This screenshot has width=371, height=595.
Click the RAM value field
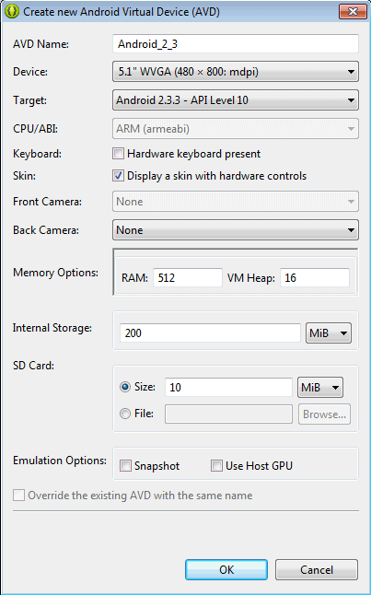[188, 278]
